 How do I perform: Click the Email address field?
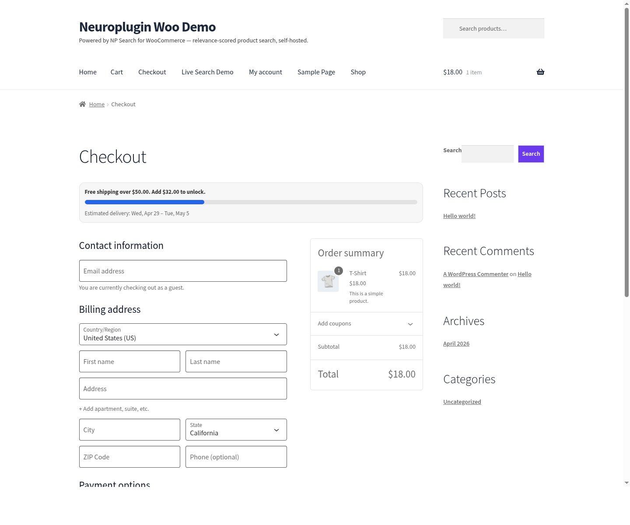(183, 271)
